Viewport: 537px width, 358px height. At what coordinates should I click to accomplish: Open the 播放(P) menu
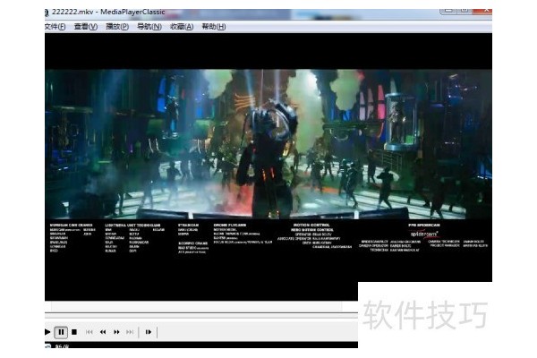point(117,26)
